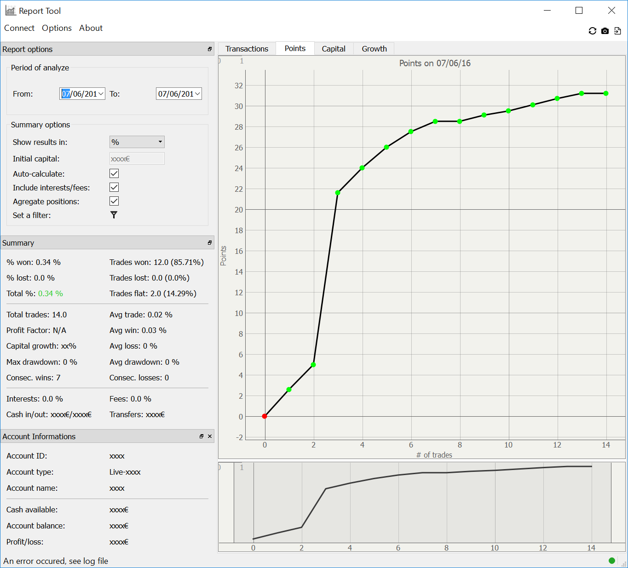Screen dimensions: 628x568
Task: Click the Initial capital input field
Action: [x=137, y=159]
